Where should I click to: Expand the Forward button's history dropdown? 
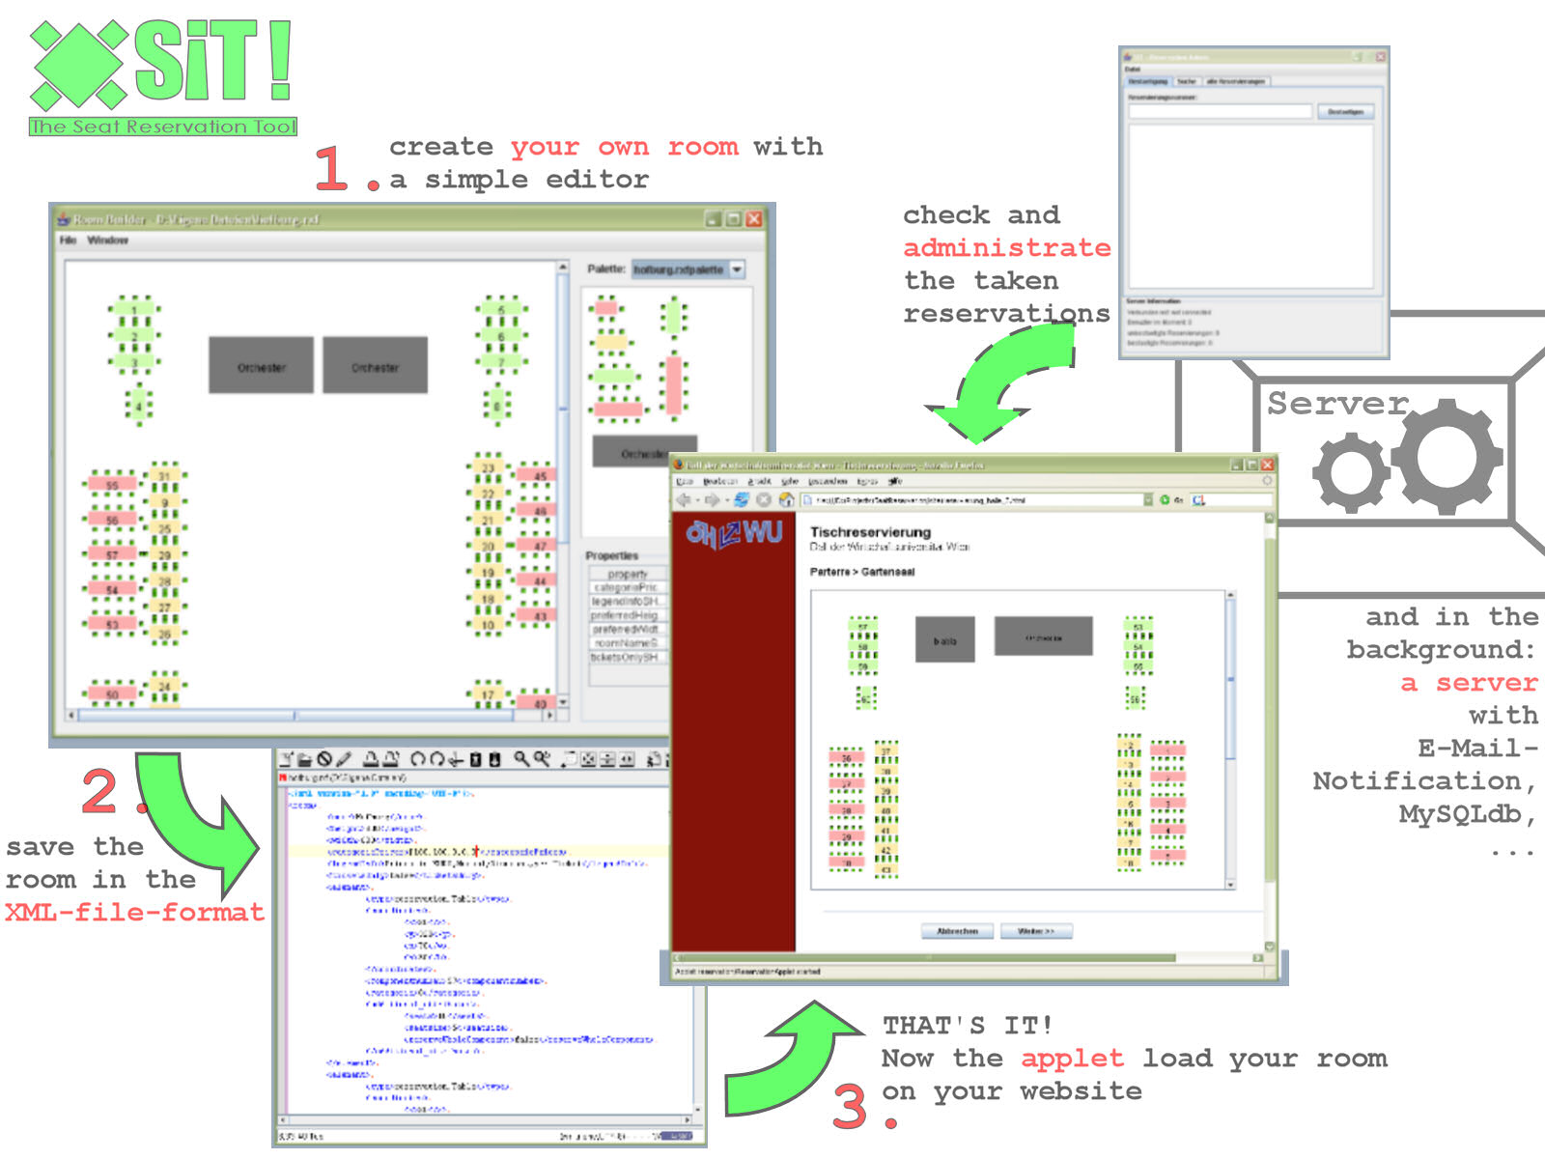coord(728,499)
